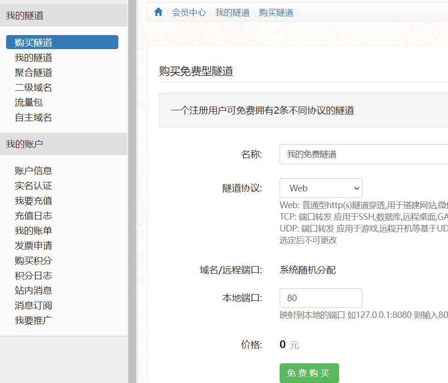Click the 名称 tunnel name input
This screenshot has height=383, width=448.
click(364, 154)
